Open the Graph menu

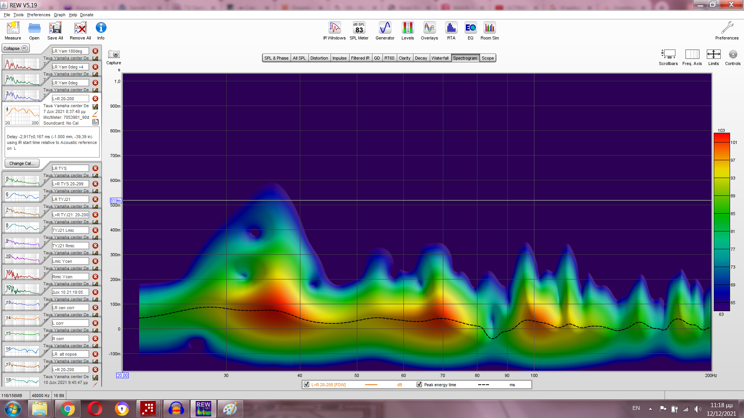[59, 15]
